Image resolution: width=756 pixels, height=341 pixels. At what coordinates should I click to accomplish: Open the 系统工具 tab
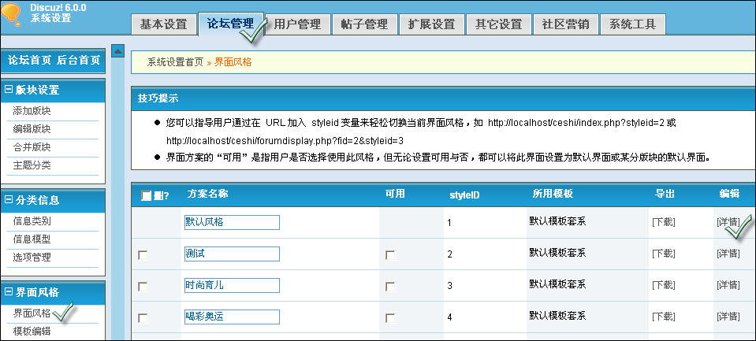[x=632, y=24]
